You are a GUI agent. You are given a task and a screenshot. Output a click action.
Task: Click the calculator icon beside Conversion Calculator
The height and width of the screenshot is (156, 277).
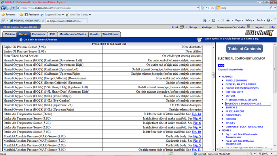point(249,27)
